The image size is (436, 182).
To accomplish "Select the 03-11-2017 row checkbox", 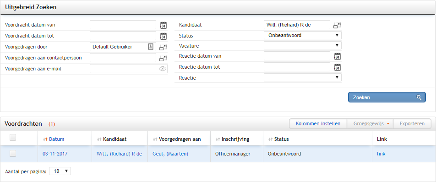I will (13, 154).
